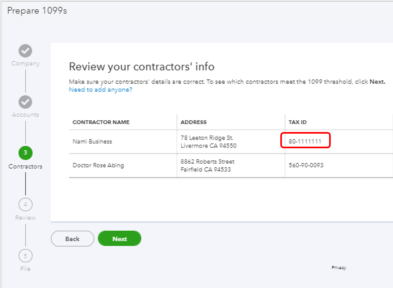This screenshot has width=393, height=288.
Task: Click the Company step checkmark icon
Action: [25, 51]
